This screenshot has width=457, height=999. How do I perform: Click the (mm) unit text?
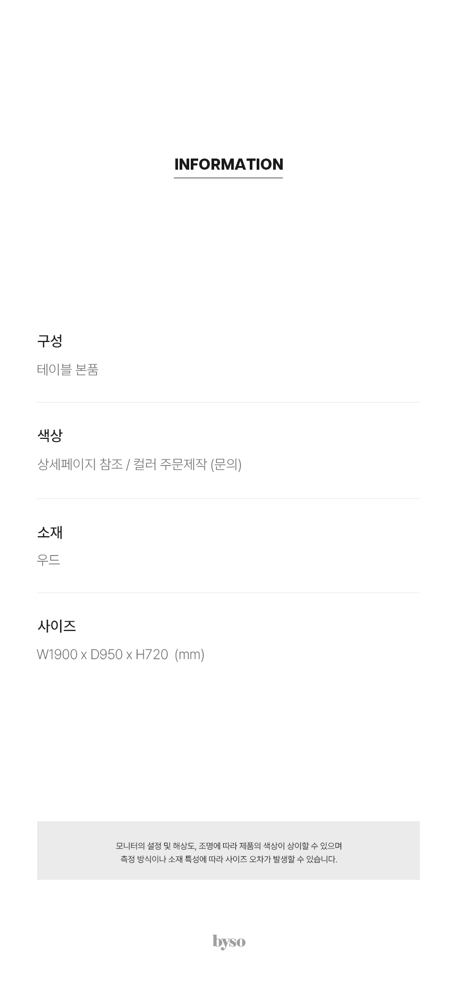[x=190, y=654]
